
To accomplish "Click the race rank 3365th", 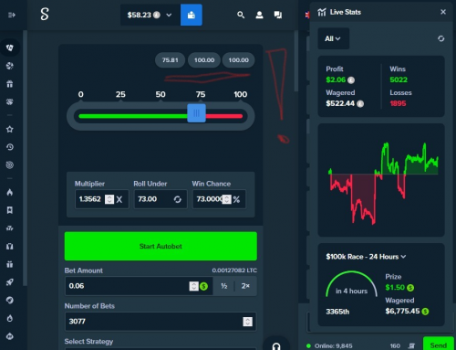I will pyautogui.click(x=337, y=312).
